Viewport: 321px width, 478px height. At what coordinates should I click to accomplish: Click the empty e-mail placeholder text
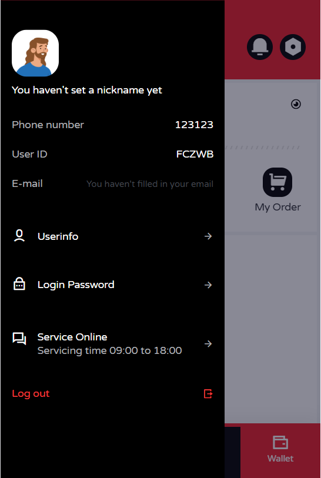pyautogui.click(x=150, y=184)
